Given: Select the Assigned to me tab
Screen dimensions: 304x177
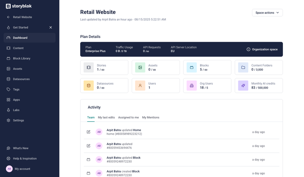Looking at the screenshot, I should click(x=128, y=118).
